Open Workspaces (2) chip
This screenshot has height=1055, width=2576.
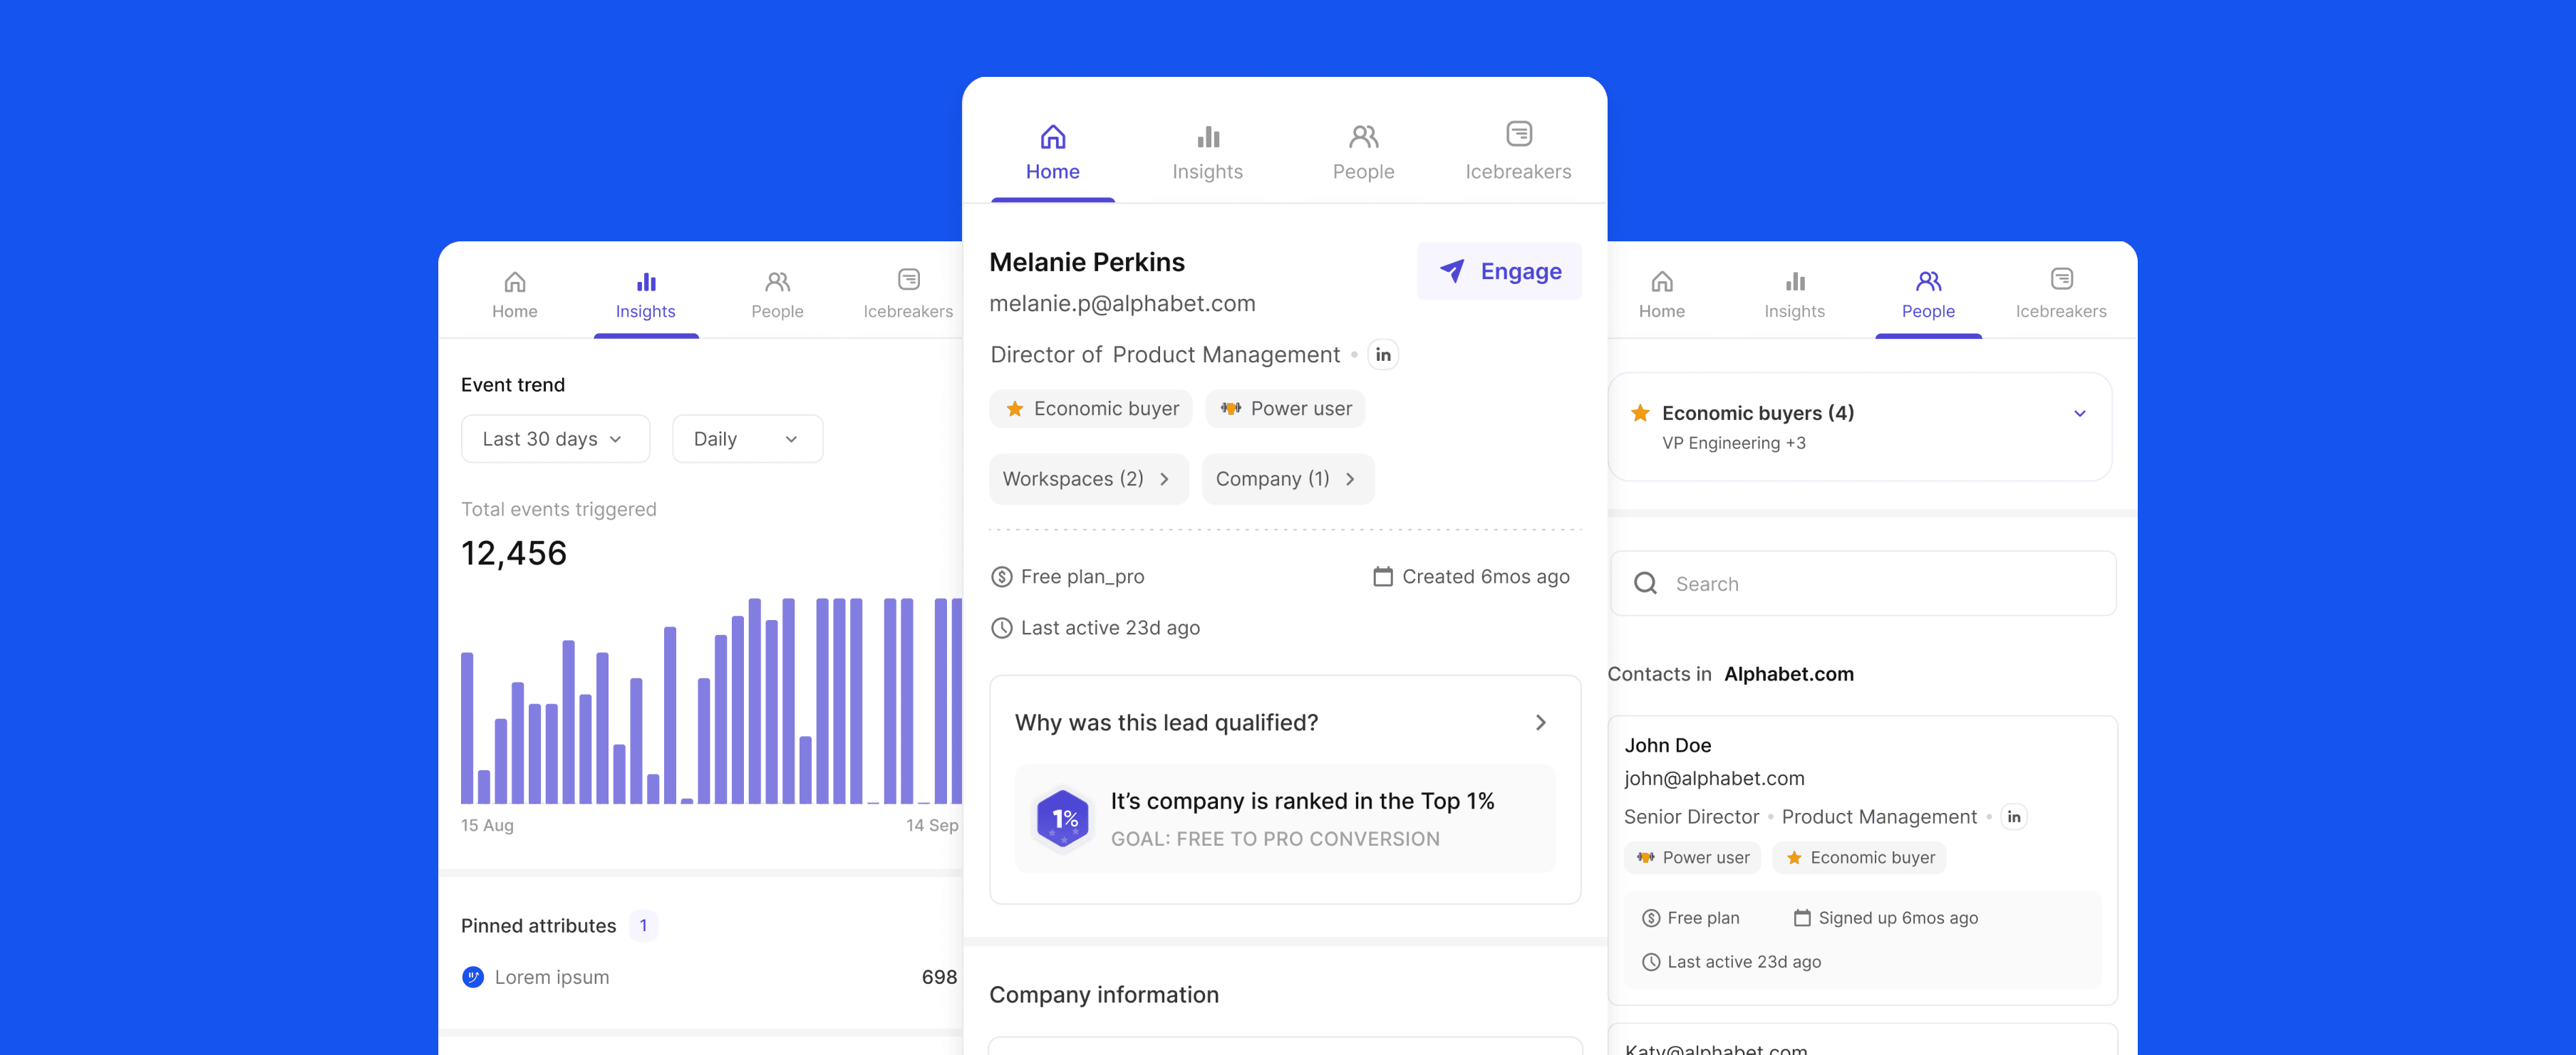[x=1088, y=480]
